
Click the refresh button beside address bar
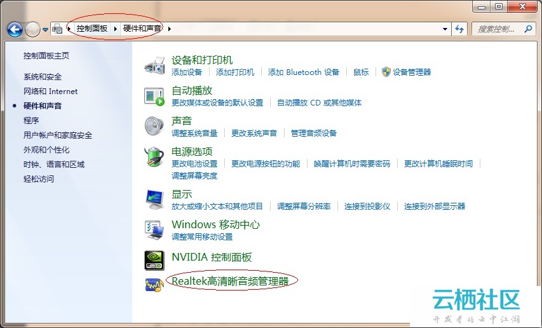click(459, 29)
